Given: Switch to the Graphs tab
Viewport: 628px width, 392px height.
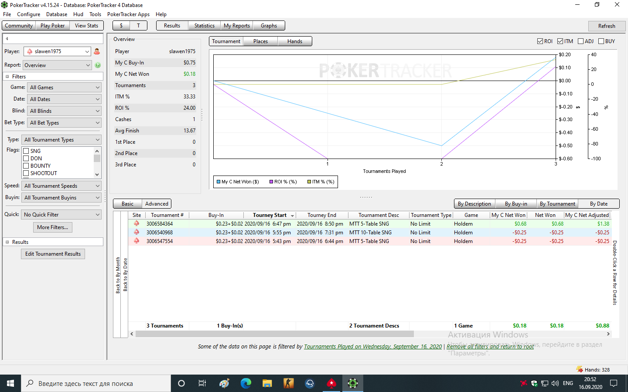Looking at the screenshot, I should 269,26.
